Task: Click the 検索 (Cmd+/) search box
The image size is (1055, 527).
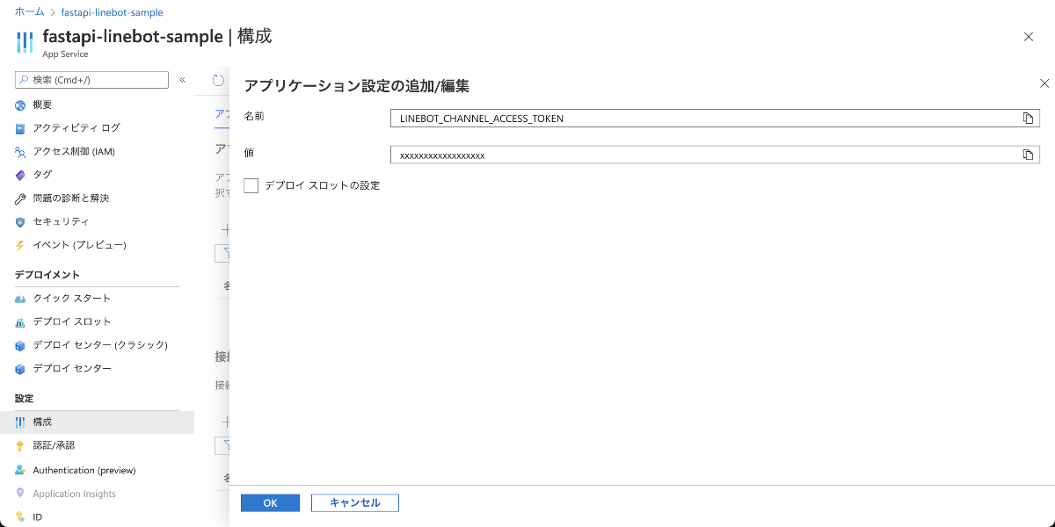Action: [91, 80]
